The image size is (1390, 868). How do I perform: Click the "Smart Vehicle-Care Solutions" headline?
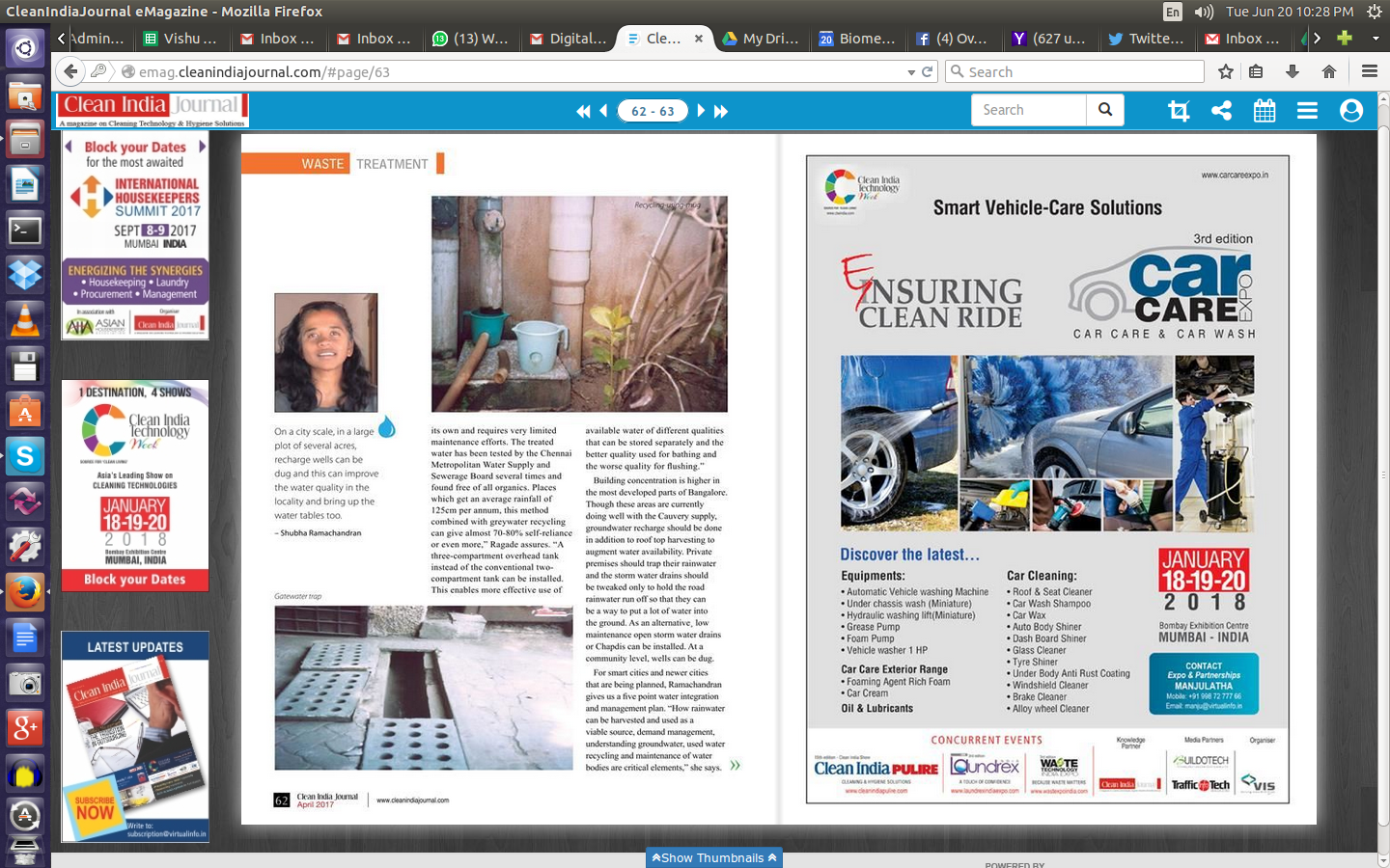(x=1047, y=207)
